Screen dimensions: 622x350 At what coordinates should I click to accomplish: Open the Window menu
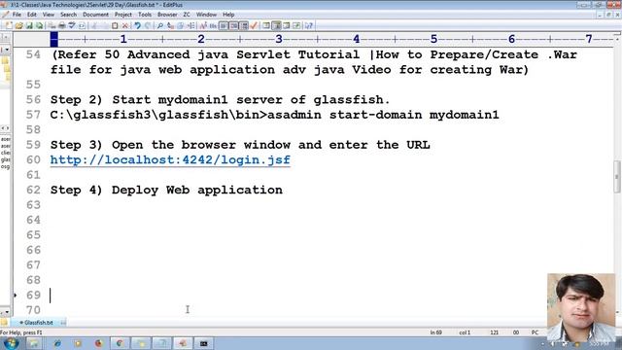click(x=206, y=15)
